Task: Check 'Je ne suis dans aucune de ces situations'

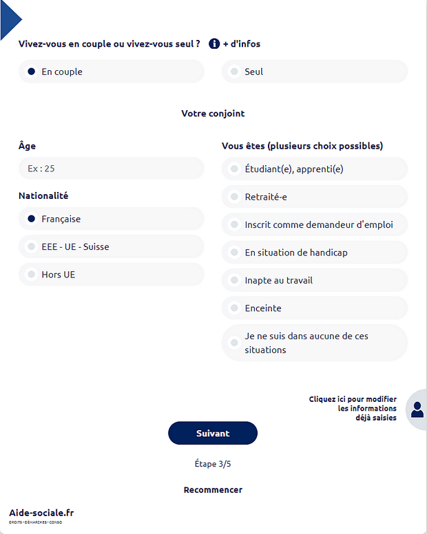Action: [235, 343]
